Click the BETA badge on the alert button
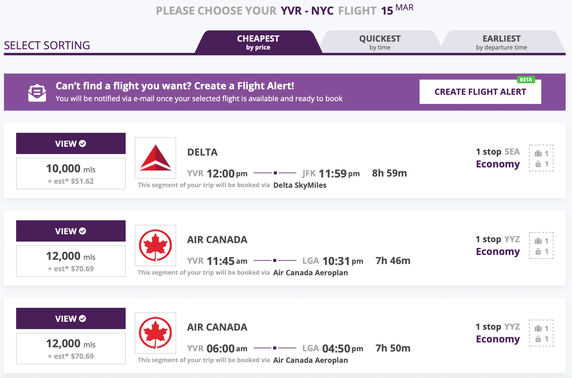Image resolution: width=572 pixels, height=378 pixels. (x=526, y=80)
